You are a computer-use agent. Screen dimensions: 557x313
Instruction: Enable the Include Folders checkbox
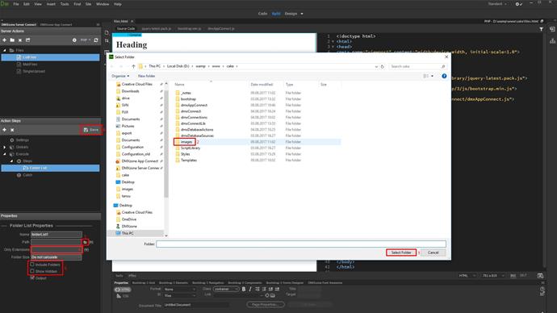point(32,265)
